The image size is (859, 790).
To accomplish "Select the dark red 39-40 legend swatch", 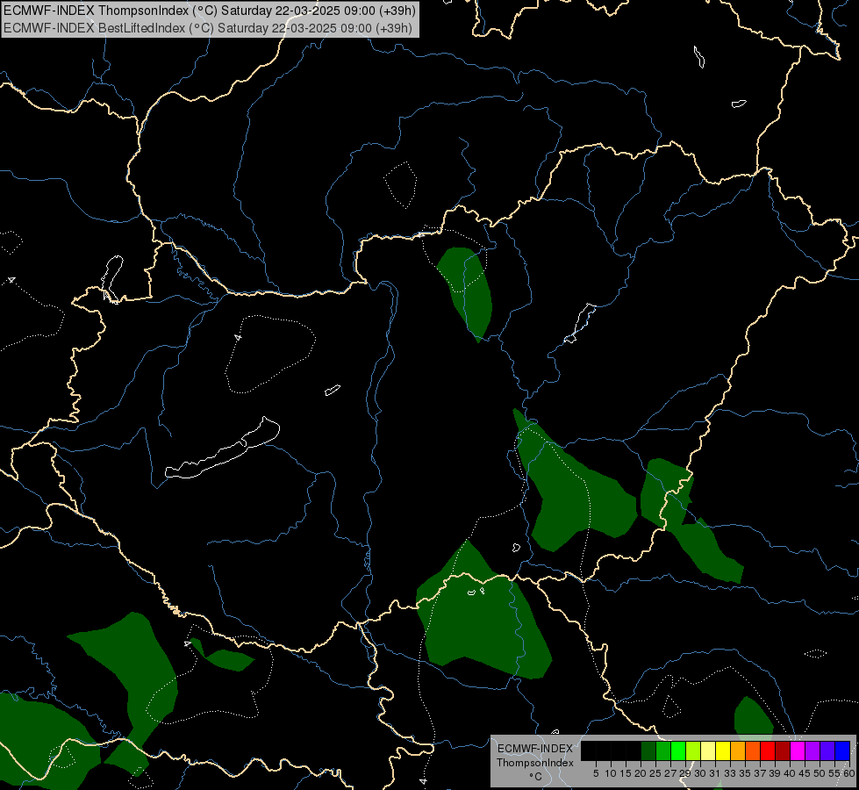I will point(783,750).
